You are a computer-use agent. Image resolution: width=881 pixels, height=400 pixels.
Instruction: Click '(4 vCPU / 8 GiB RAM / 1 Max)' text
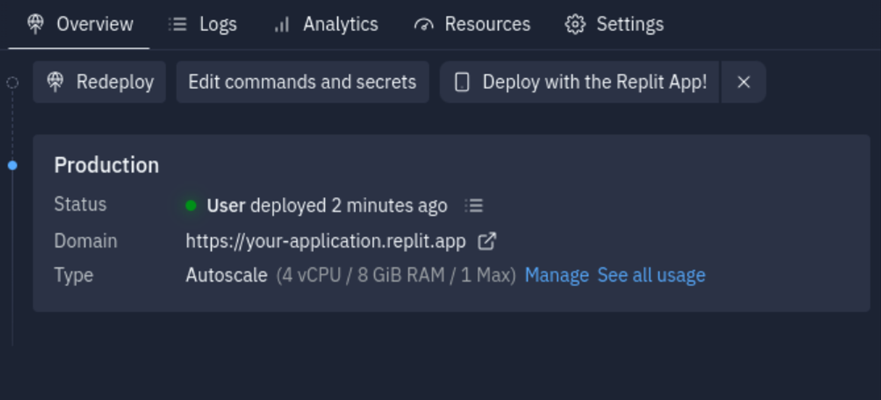(x=396, y=275)
